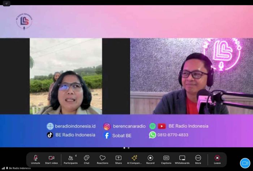Start recording with the Record button
Image resolution: width=253 pixels, height=171 pixels.
pos(150,159)
